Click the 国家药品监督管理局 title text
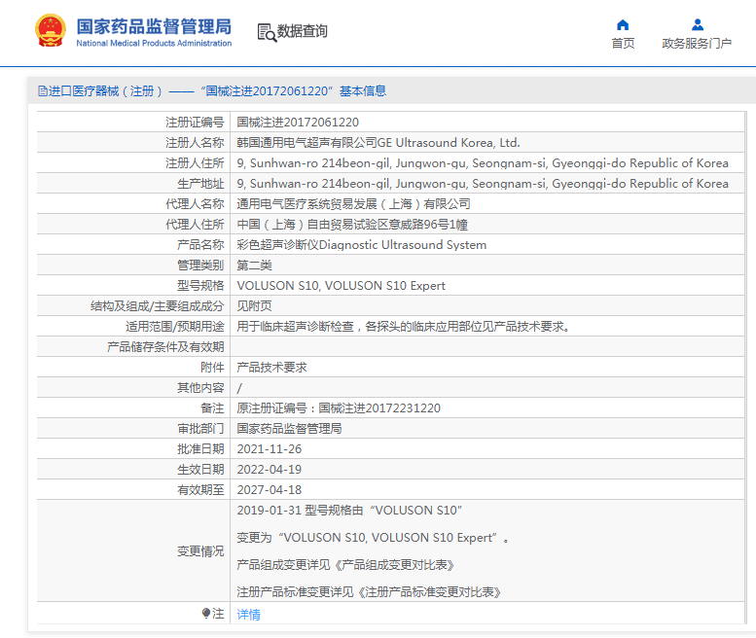The image size is (756, 638). point(154,25)
